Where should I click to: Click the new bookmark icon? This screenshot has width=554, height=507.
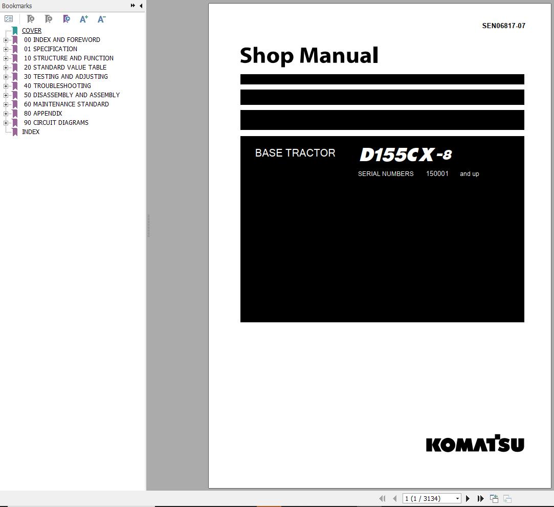tap(49, 19)
